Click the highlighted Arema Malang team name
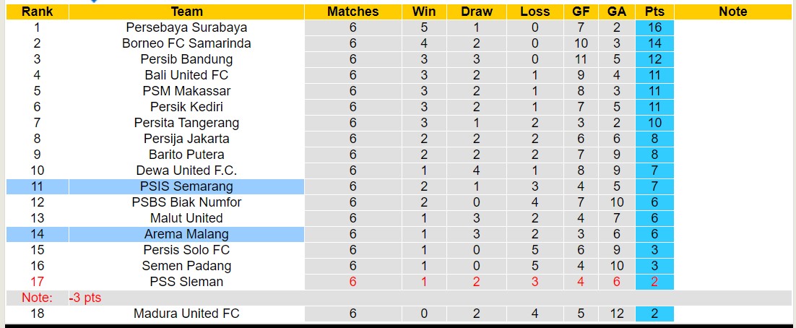 (186, 234)
